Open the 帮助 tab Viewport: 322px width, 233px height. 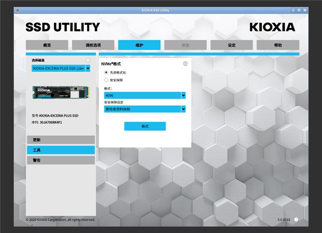click(278, 45)
